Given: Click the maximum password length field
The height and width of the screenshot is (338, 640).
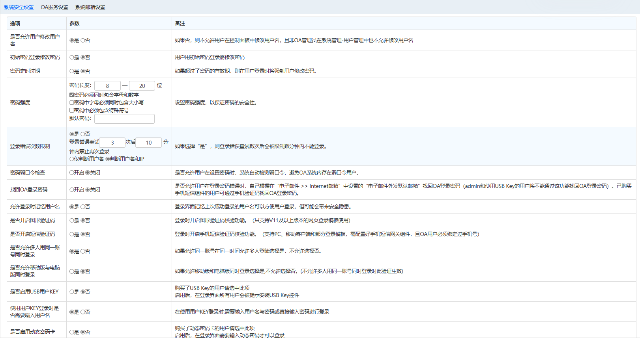Looking at the screenshot, I should coord(142,86).
